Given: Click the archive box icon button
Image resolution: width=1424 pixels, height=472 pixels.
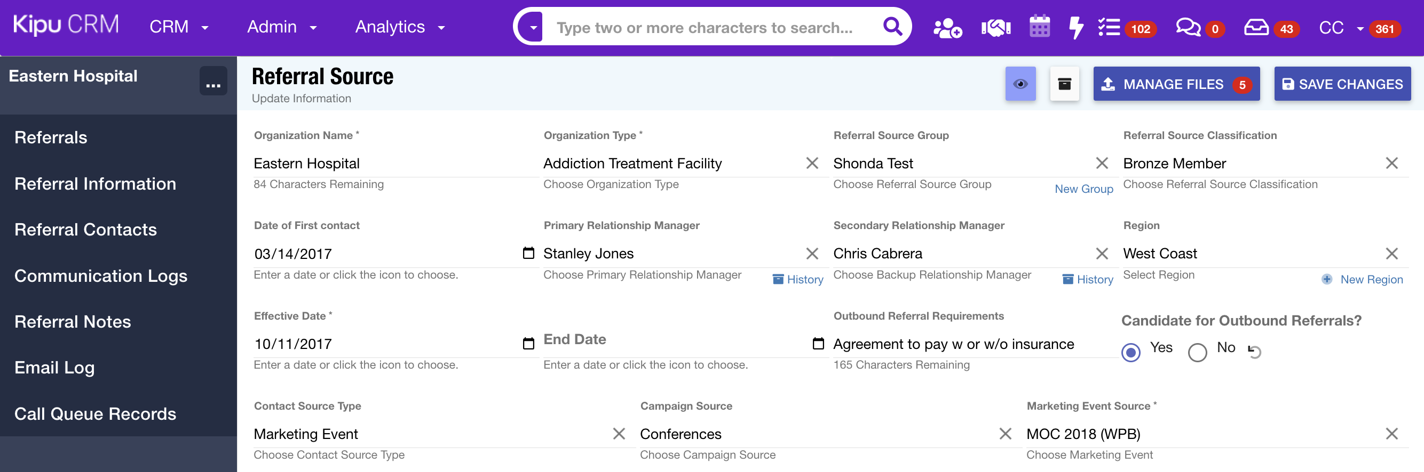Looking at the screenshot, I should (1064, 84).
